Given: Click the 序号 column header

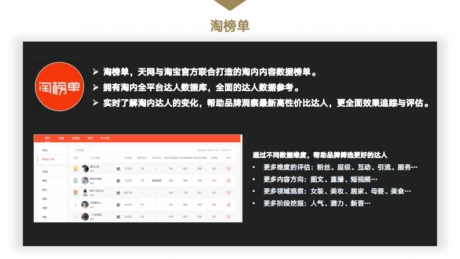Looking at the screenshot, I should click(x=75, y=158).
